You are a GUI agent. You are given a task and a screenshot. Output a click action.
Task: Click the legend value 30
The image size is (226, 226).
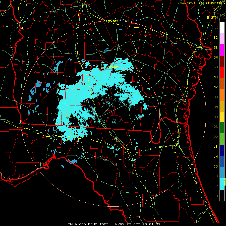[216, 117]
